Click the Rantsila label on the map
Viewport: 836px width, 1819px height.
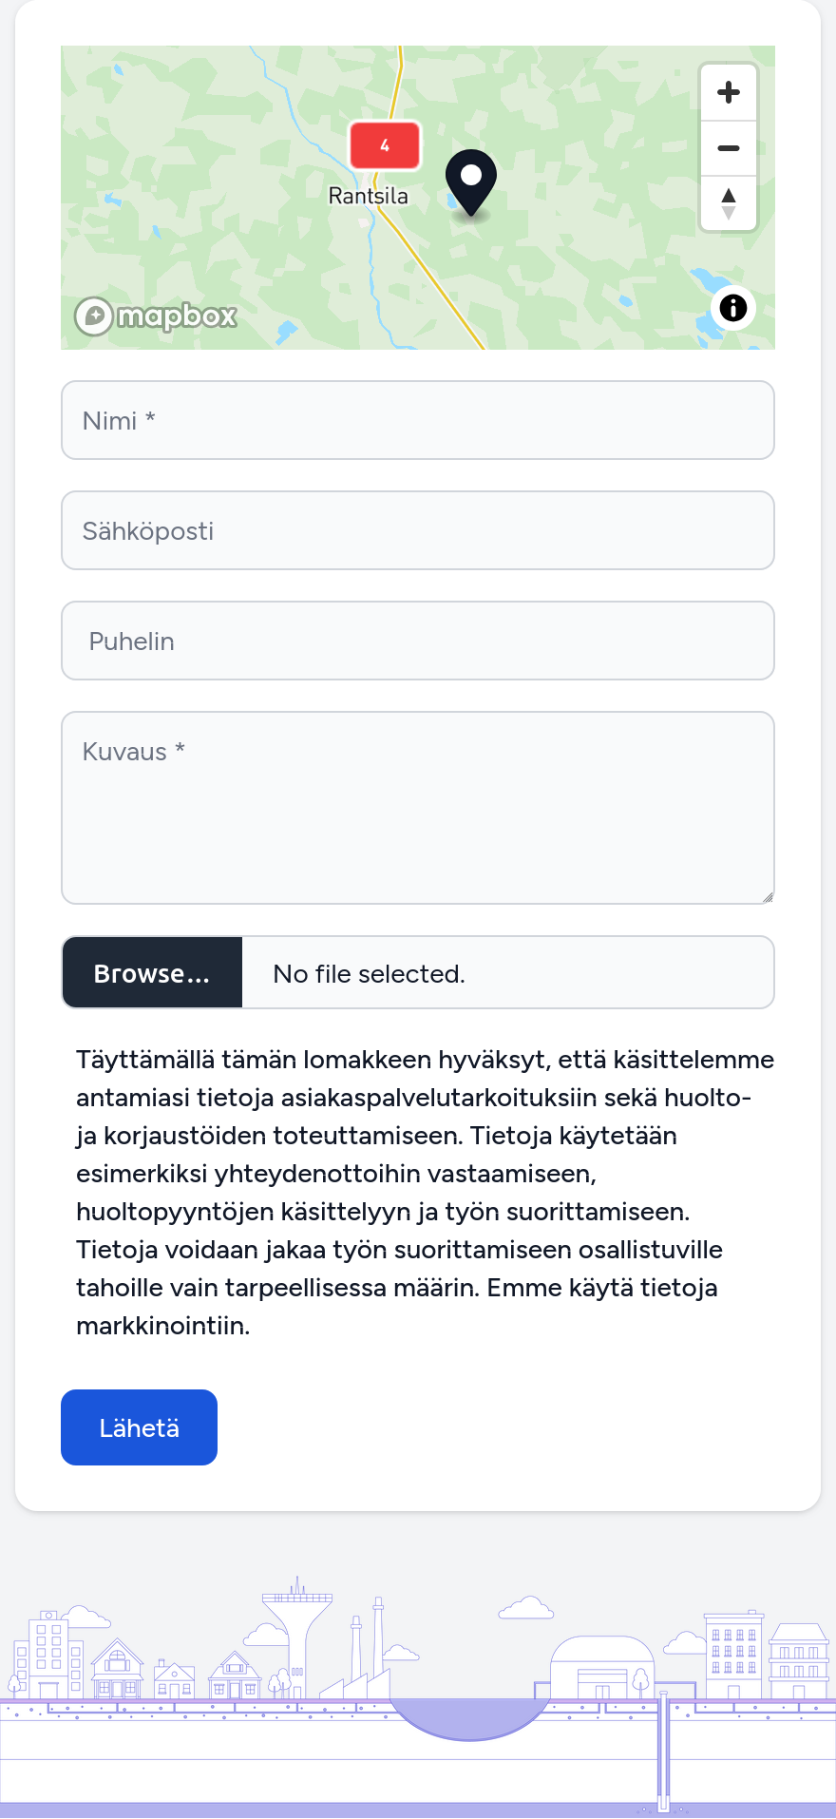pyautogui.click(x=369, y=196)
